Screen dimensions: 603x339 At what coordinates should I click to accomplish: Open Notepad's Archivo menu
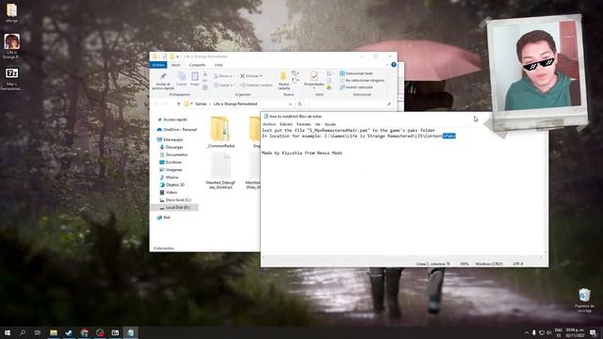tap(269, 124)
